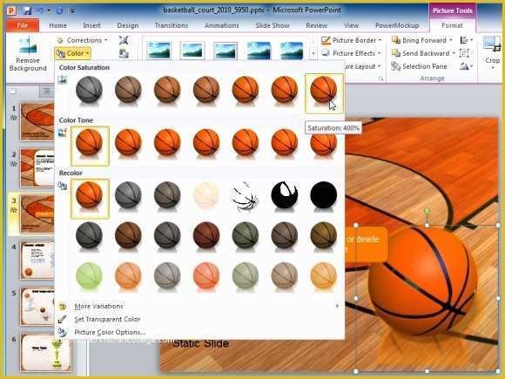This screenshot has height=379, width=505.
Task: Click the basketball image on the slide
Action: [x=422, y=281]
